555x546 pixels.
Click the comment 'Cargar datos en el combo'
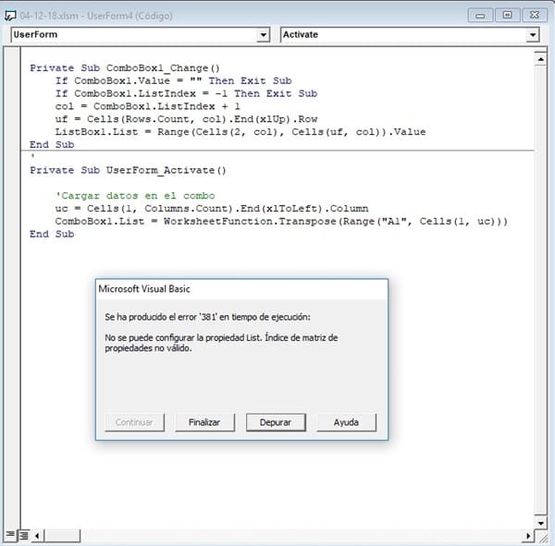(135, 196)
